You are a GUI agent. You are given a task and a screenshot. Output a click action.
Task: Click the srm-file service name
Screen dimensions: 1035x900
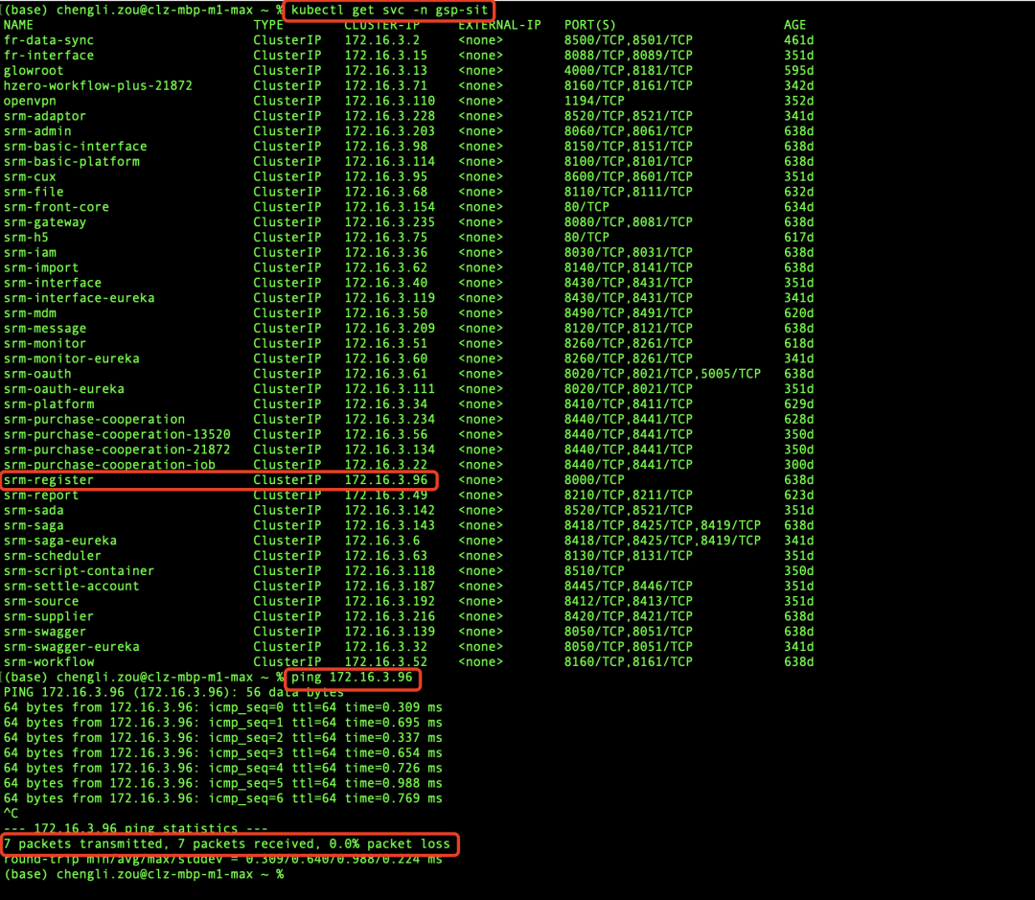pos(34,192)
